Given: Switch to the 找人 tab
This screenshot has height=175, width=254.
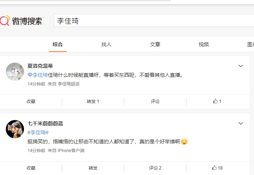Looking at the screenshot, I should (x=106, y=44).
